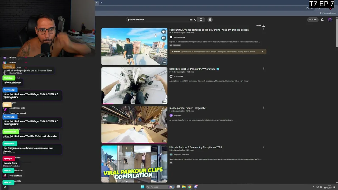The width and height of the screenshot is (338, 190).
Task: Expand the Resumo summary chevron
Action: [263, 52]
